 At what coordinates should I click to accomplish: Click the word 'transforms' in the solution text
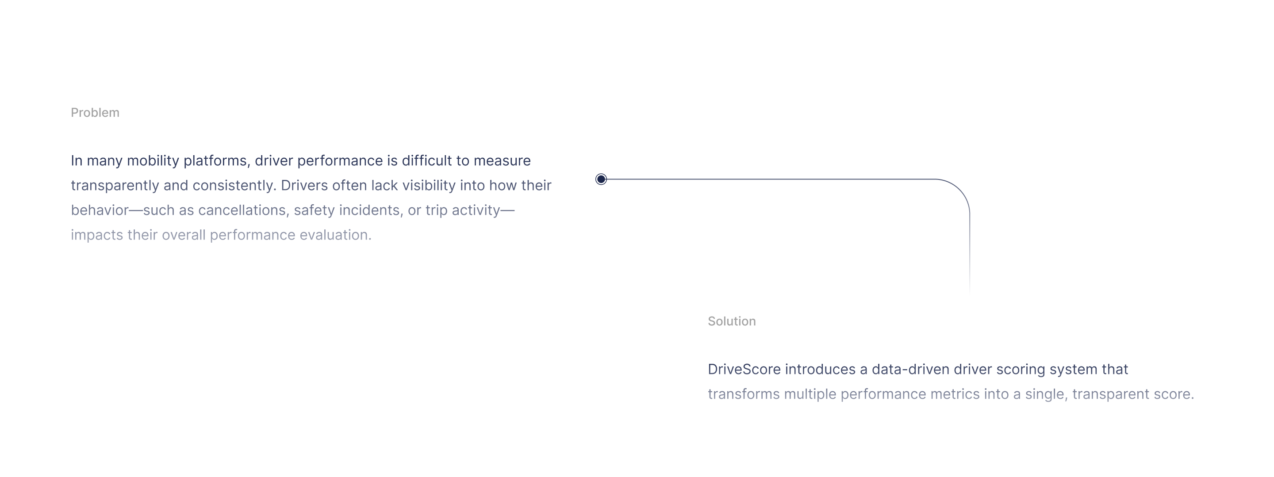coord(743,394)
